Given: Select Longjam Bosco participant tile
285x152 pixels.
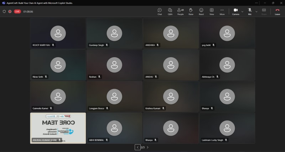Looking at the screenshot, I should coord(114,97).
